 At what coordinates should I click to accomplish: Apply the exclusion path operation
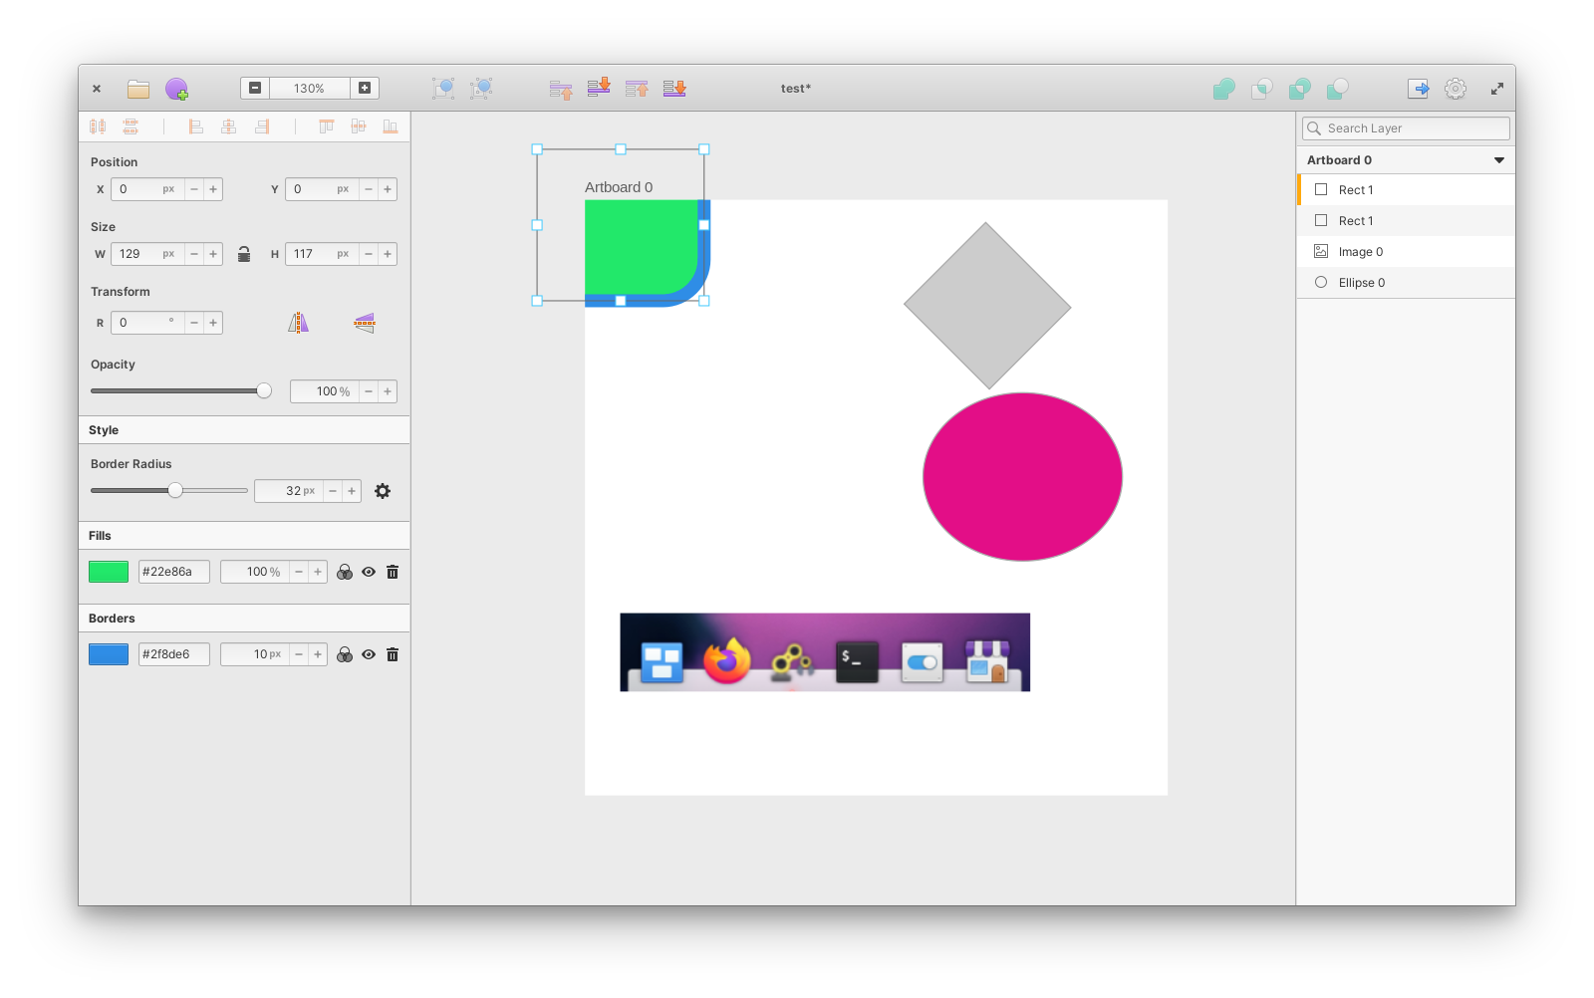point(1300,89)
